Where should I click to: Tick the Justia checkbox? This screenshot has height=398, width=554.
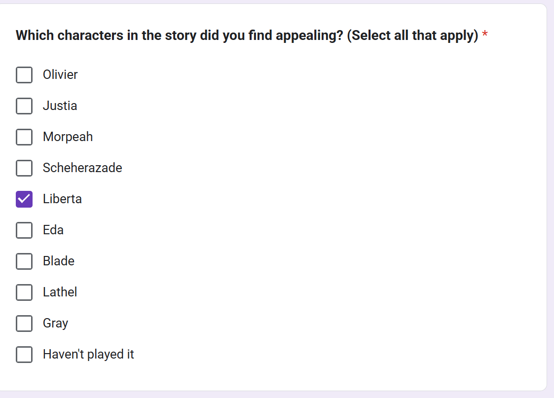click(x=24, y=106)
